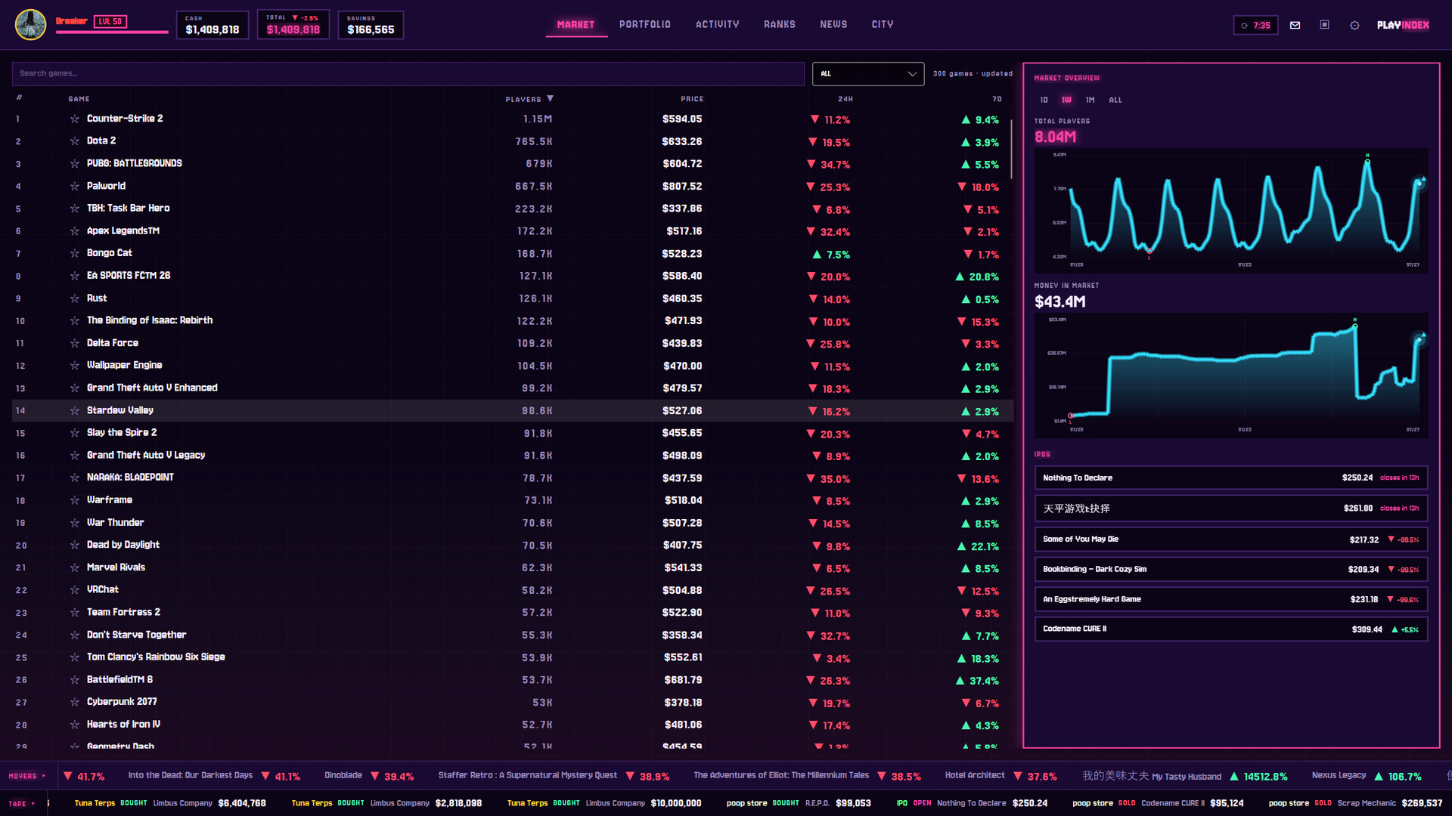Screen dimensions: 1452x816
Task: Favorite Counter-Strike 2 with its star
Action: [75, 119]
